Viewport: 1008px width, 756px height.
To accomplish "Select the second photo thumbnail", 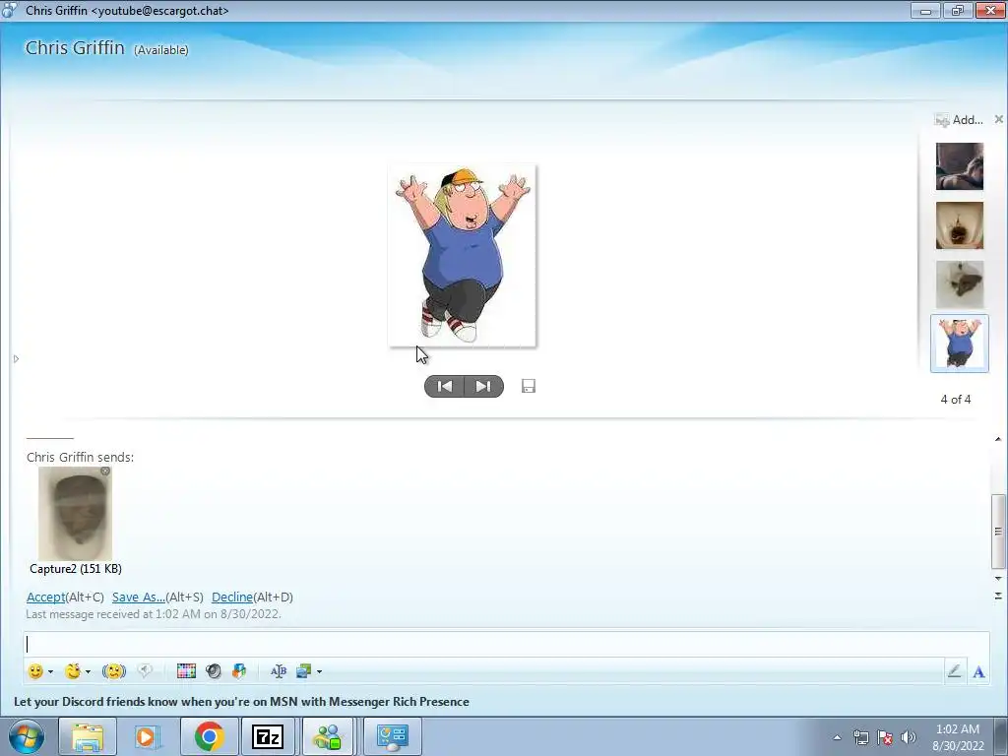I will (959, 225).
